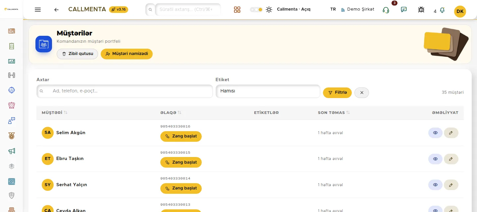Viewport: 477px width, 212px height.
Task: Select the customer name Selim Akgün
Action: point(71,132)
